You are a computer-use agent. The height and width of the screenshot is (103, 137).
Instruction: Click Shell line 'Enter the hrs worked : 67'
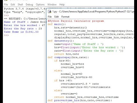tap(24, 25)
